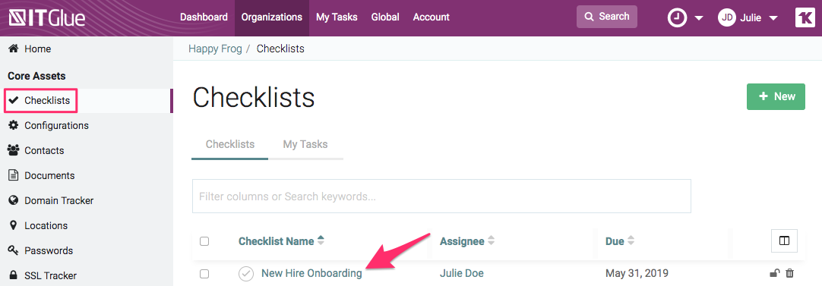This screenshot has height=286, width=822.
Task: Click the Contacts people icon
Action: coord(14,150)
